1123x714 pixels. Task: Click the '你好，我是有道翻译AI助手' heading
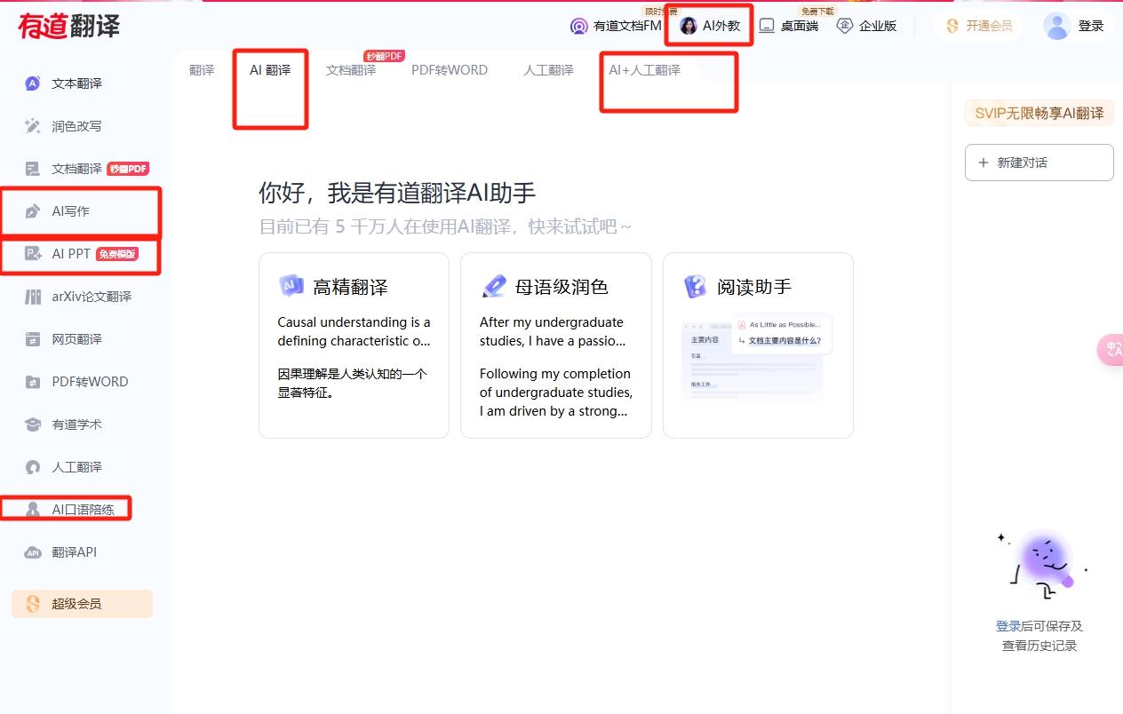(397, 193)
